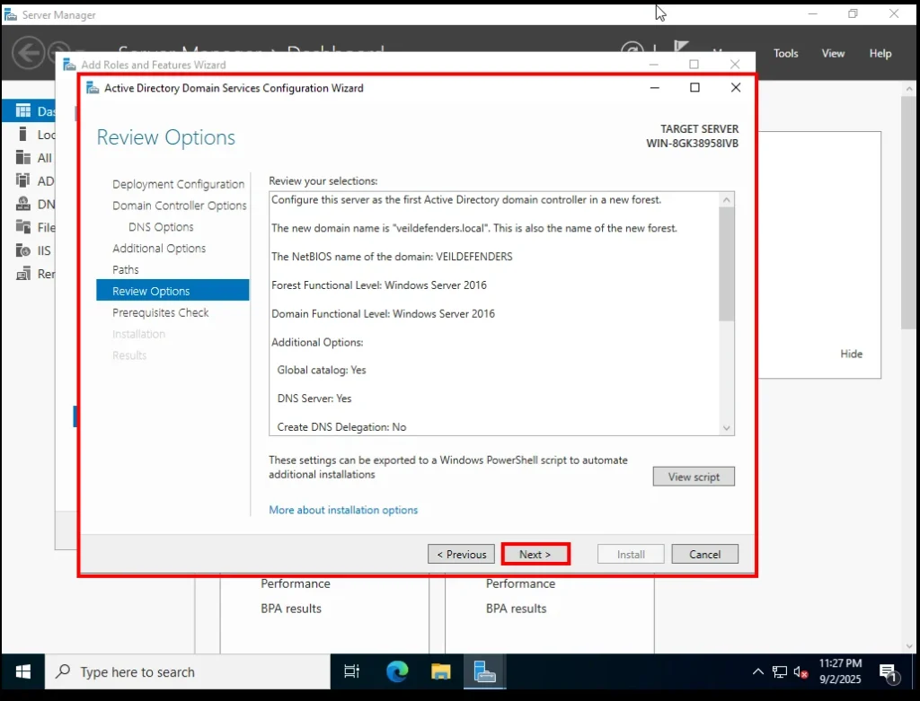Go back with the Previous button
Image resolution: width=920 pixels, height=701 pixels.
(461, 554)
